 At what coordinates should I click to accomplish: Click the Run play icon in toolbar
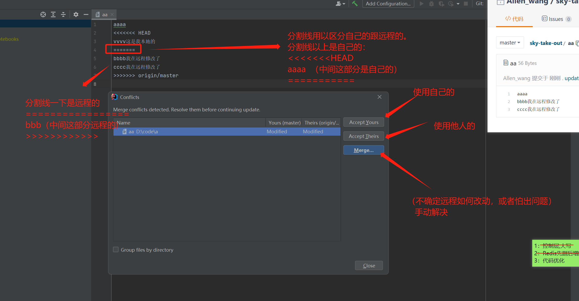[422, 4]
